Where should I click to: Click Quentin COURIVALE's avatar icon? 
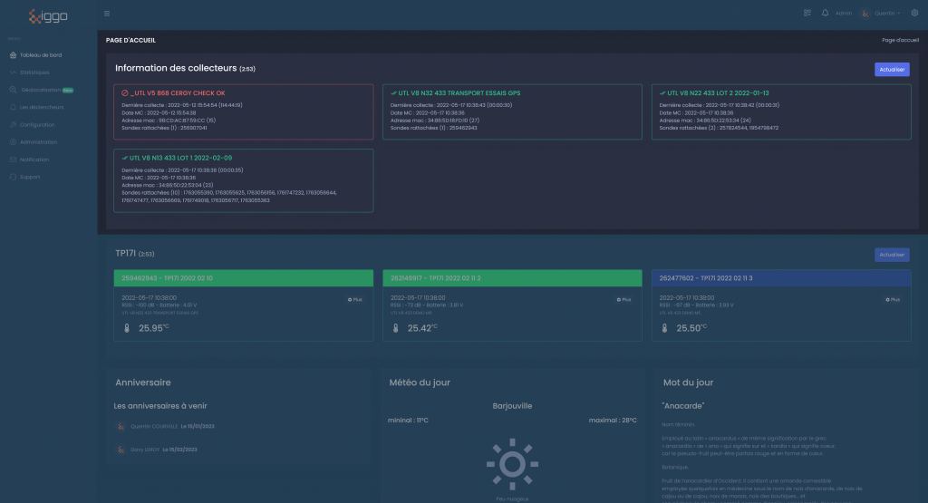121,426
